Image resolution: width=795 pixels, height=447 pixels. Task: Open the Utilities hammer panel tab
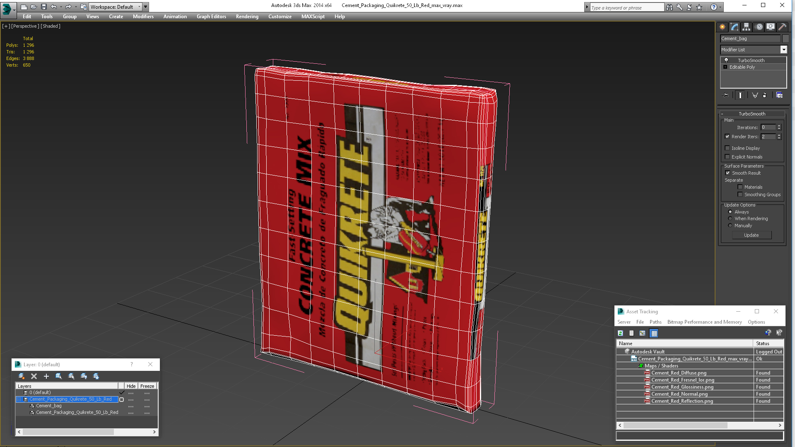point(782,27)
